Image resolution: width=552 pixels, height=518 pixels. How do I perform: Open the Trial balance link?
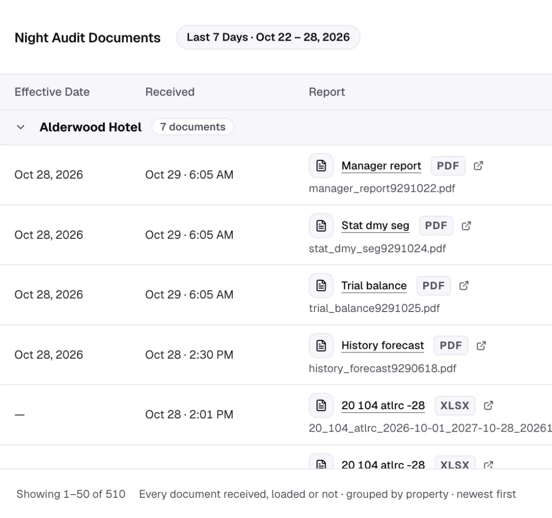[374, 285]
